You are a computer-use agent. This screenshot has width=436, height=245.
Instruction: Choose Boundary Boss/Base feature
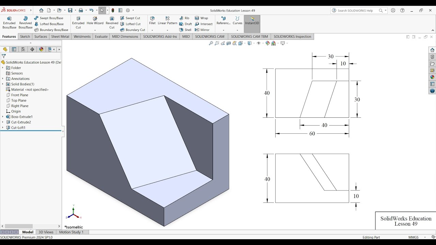pos(51,30)
